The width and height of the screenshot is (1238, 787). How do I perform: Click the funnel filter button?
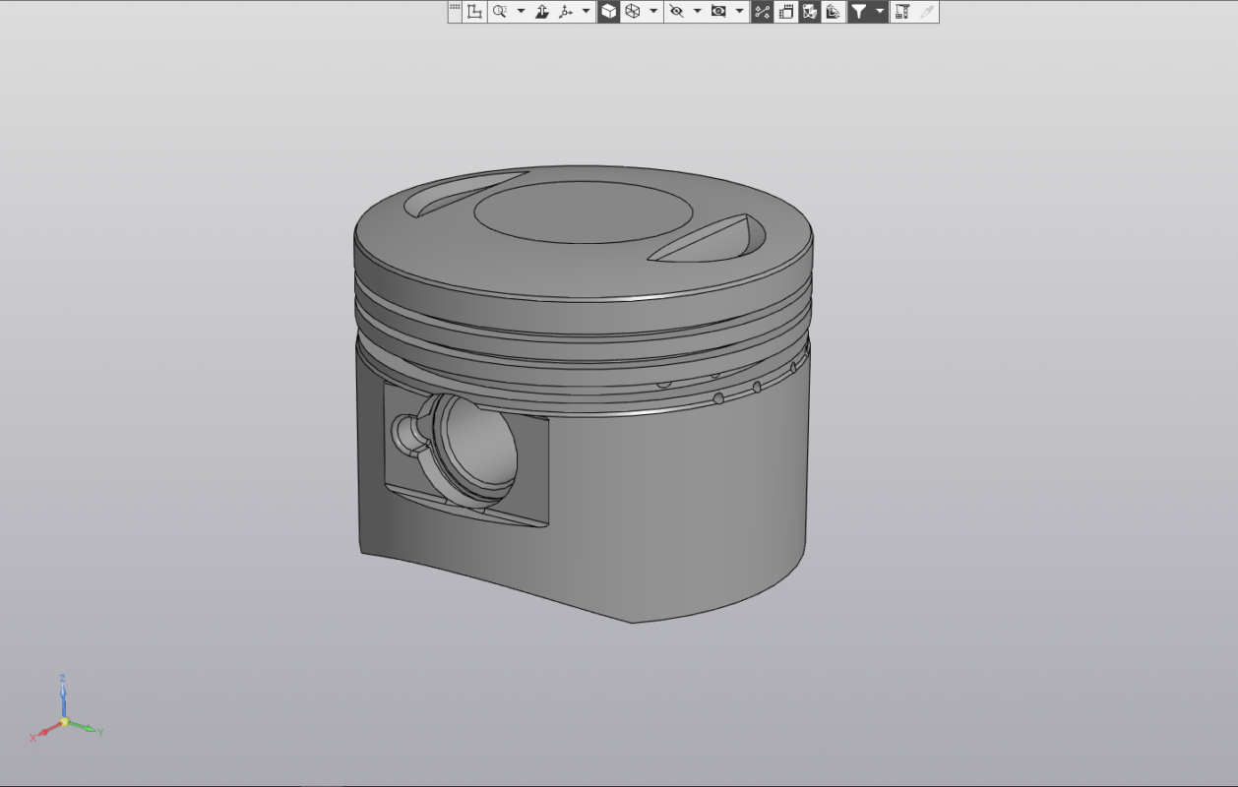[x=858, y=12]
